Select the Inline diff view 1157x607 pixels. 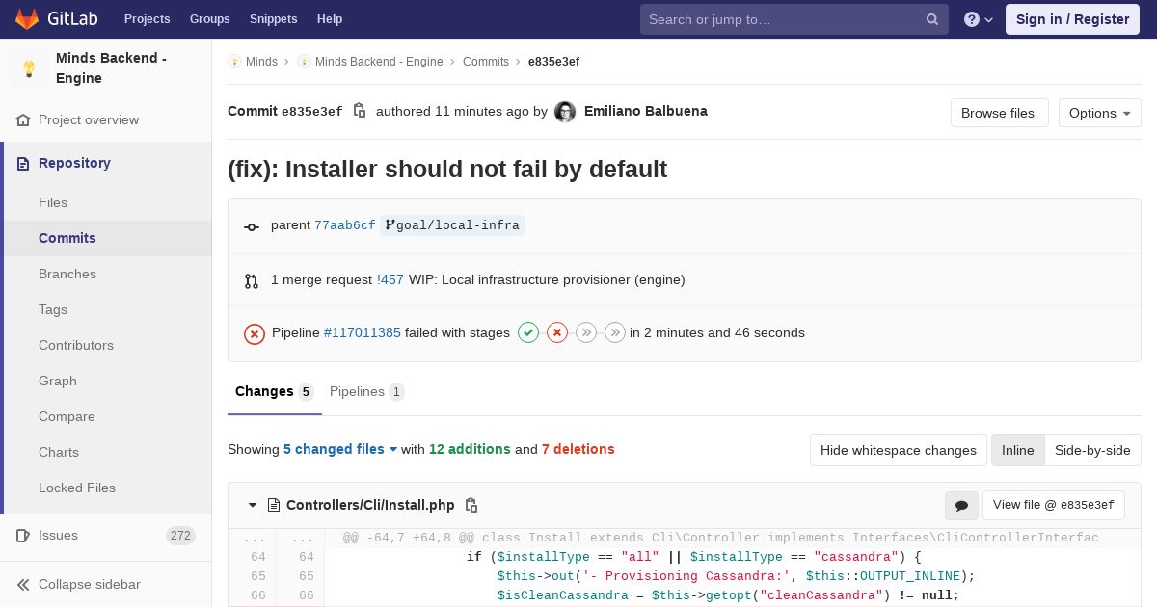[1017, 450]
